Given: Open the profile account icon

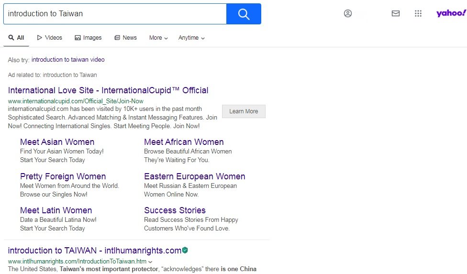Looking at the screenshot, I should [348, 14].
